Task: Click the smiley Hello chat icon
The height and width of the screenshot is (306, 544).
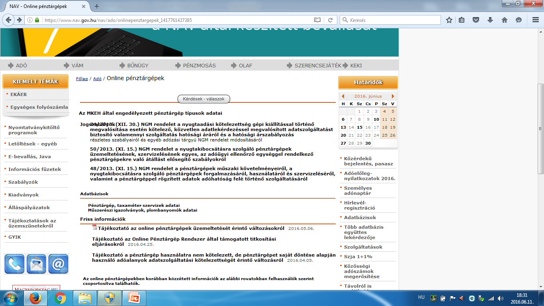Action: tap(519, 20)
